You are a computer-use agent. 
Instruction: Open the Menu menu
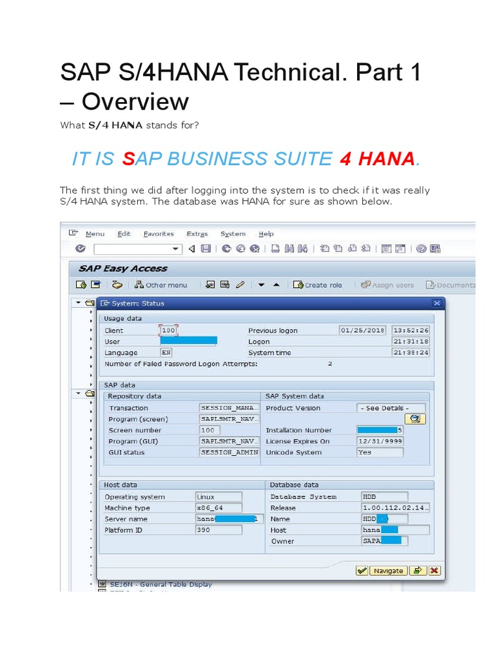click(x=95, y=234)
